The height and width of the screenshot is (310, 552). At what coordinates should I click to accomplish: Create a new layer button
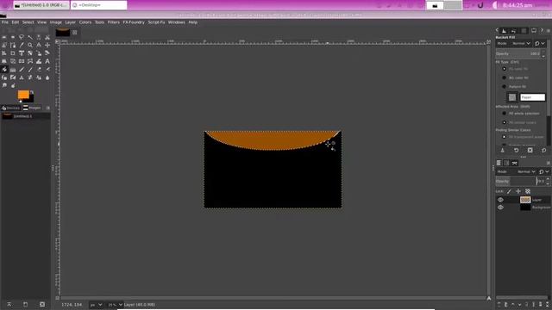499,304
